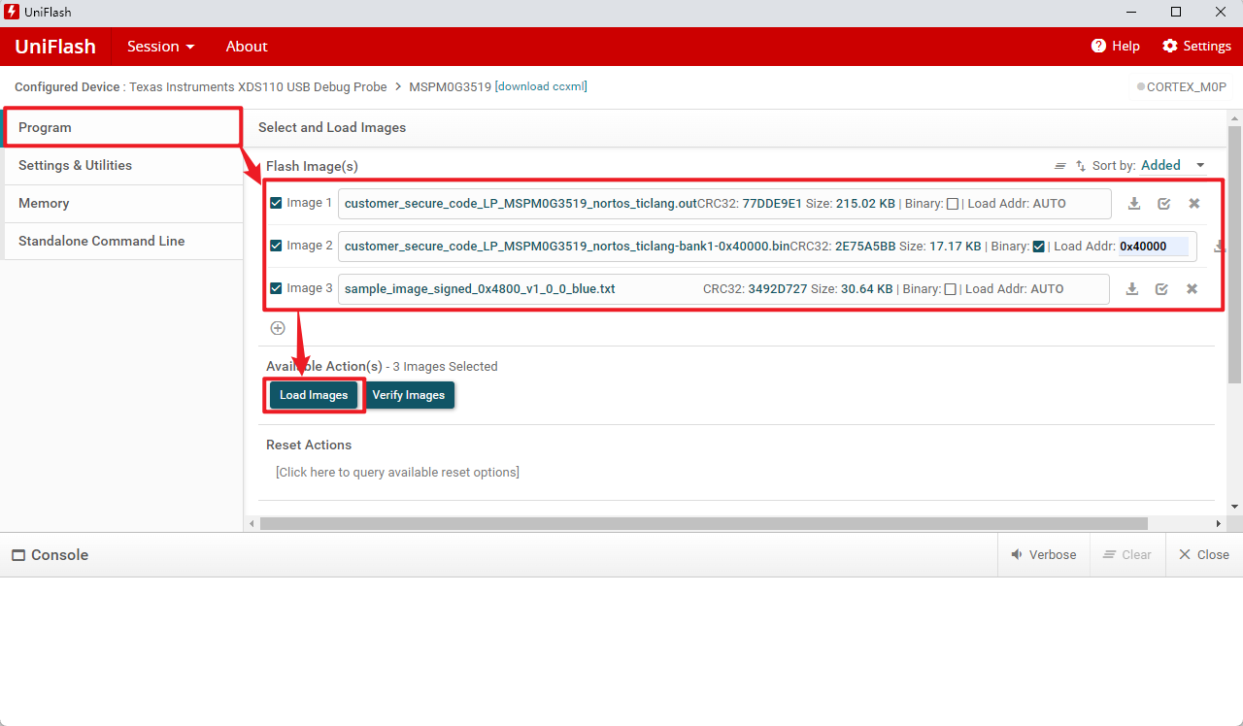
Task: Click the load icon for Image 3
Action: (x=1131, y=289)
